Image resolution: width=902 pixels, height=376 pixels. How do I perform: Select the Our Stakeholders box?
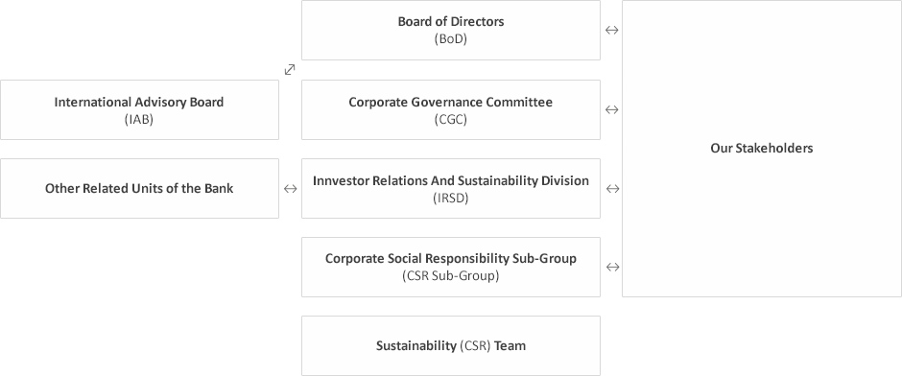click(762, 149)
